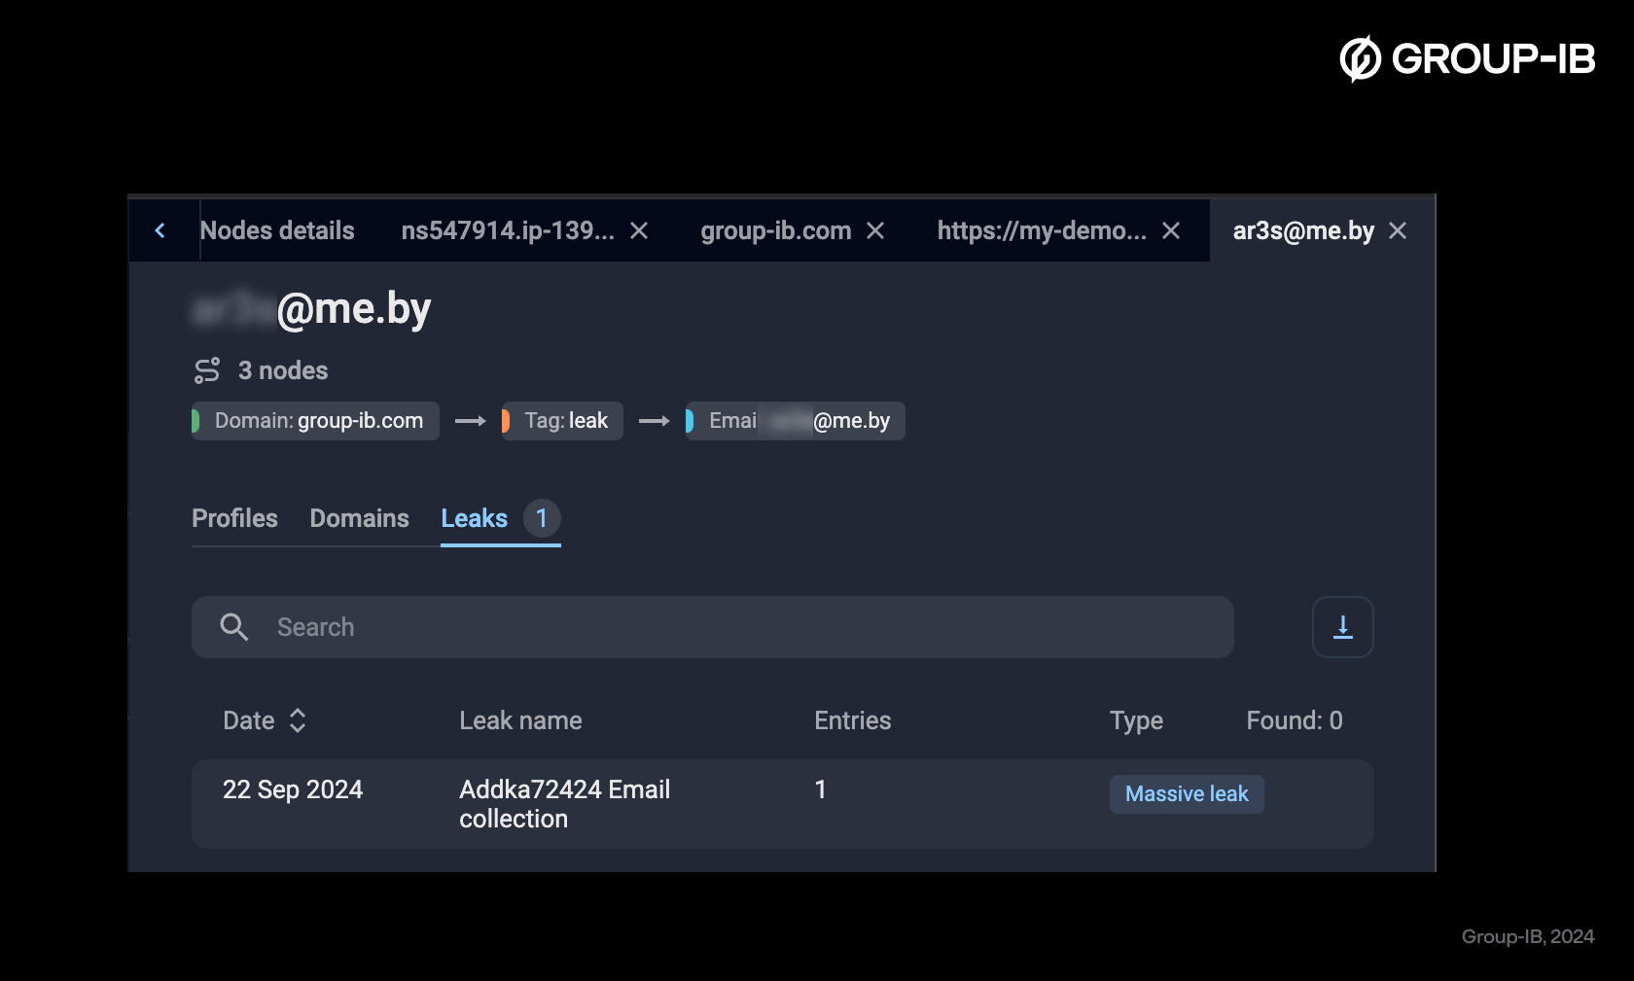The height and width of the screenshot is (981, 1634).
Task: Close the ns547914.ip-139... tab
Action: (x=639, y=230)
